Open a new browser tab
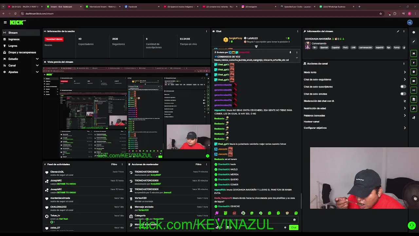Image resolution: width=419 pixels, height=236 pixels. click(359, 7)
